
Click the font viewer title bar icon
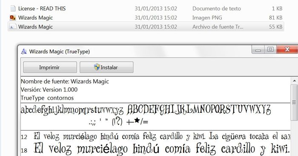click(24, 51)
